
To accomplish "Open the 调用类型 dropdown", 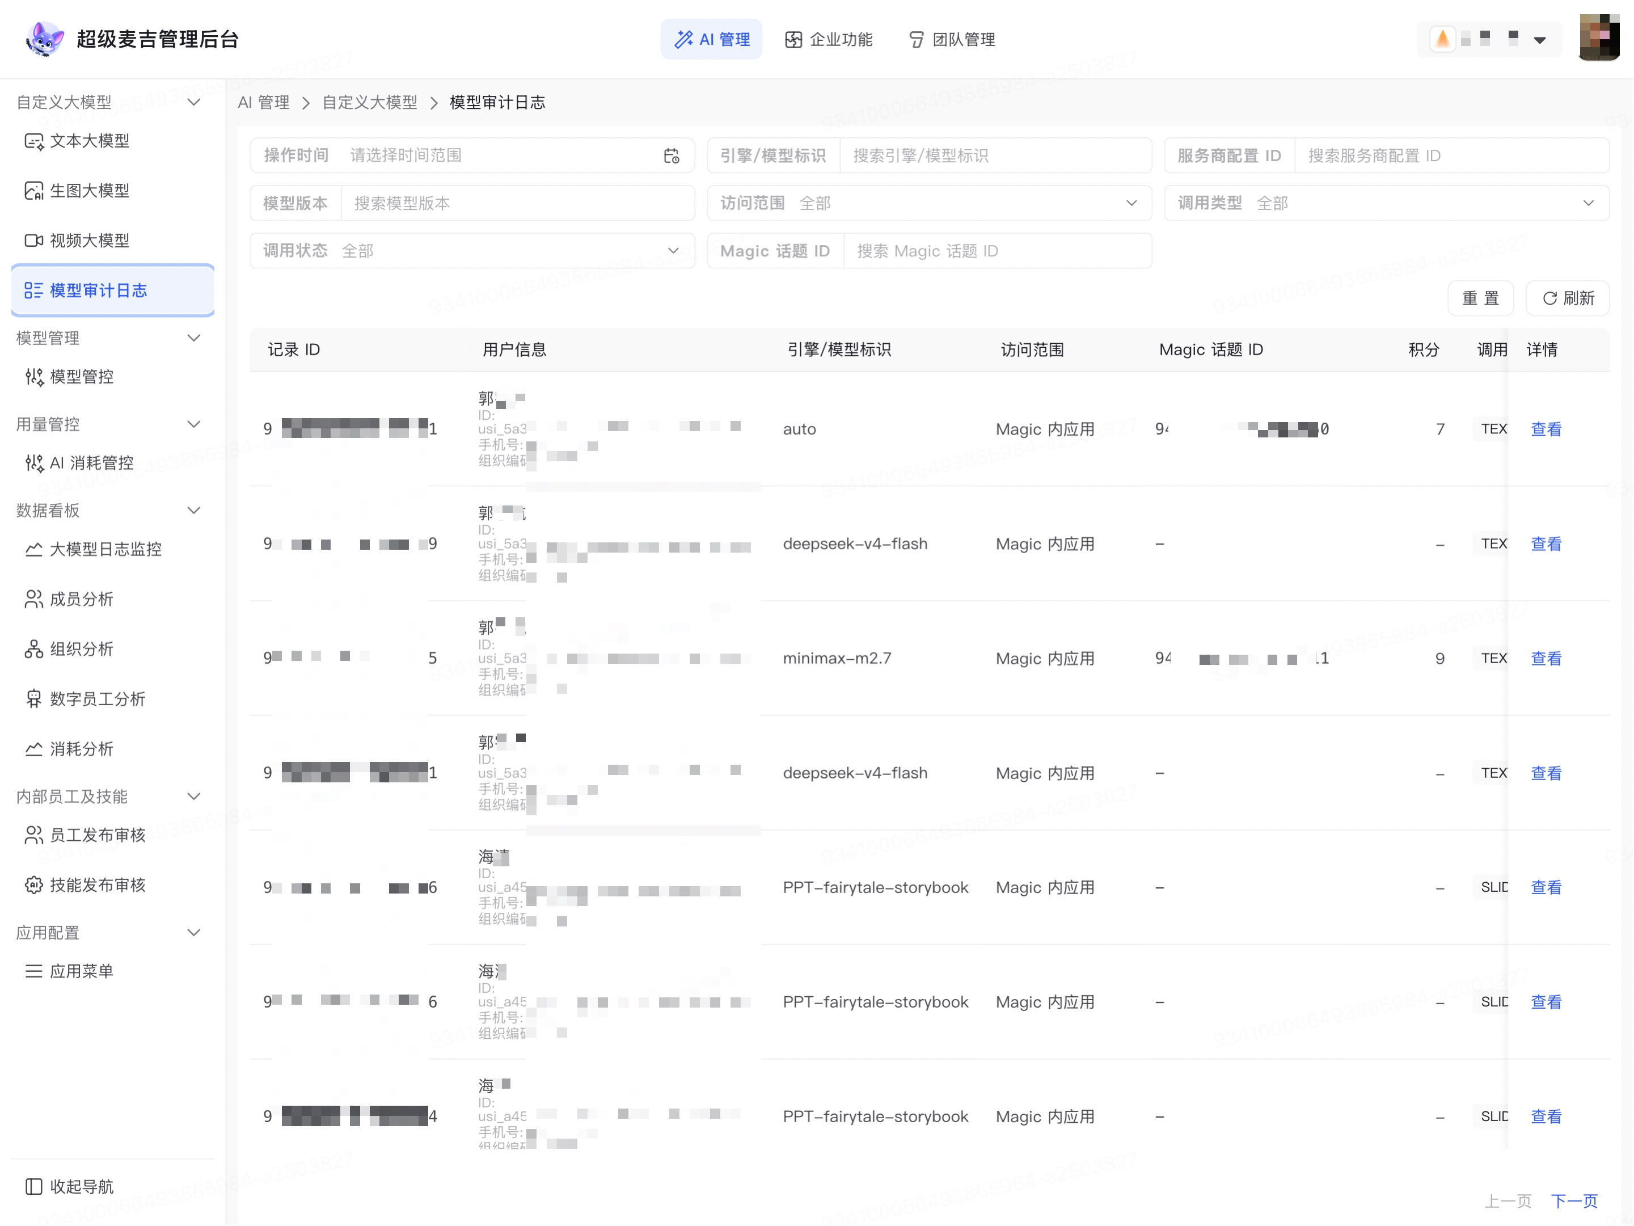I will [1387, 203].
